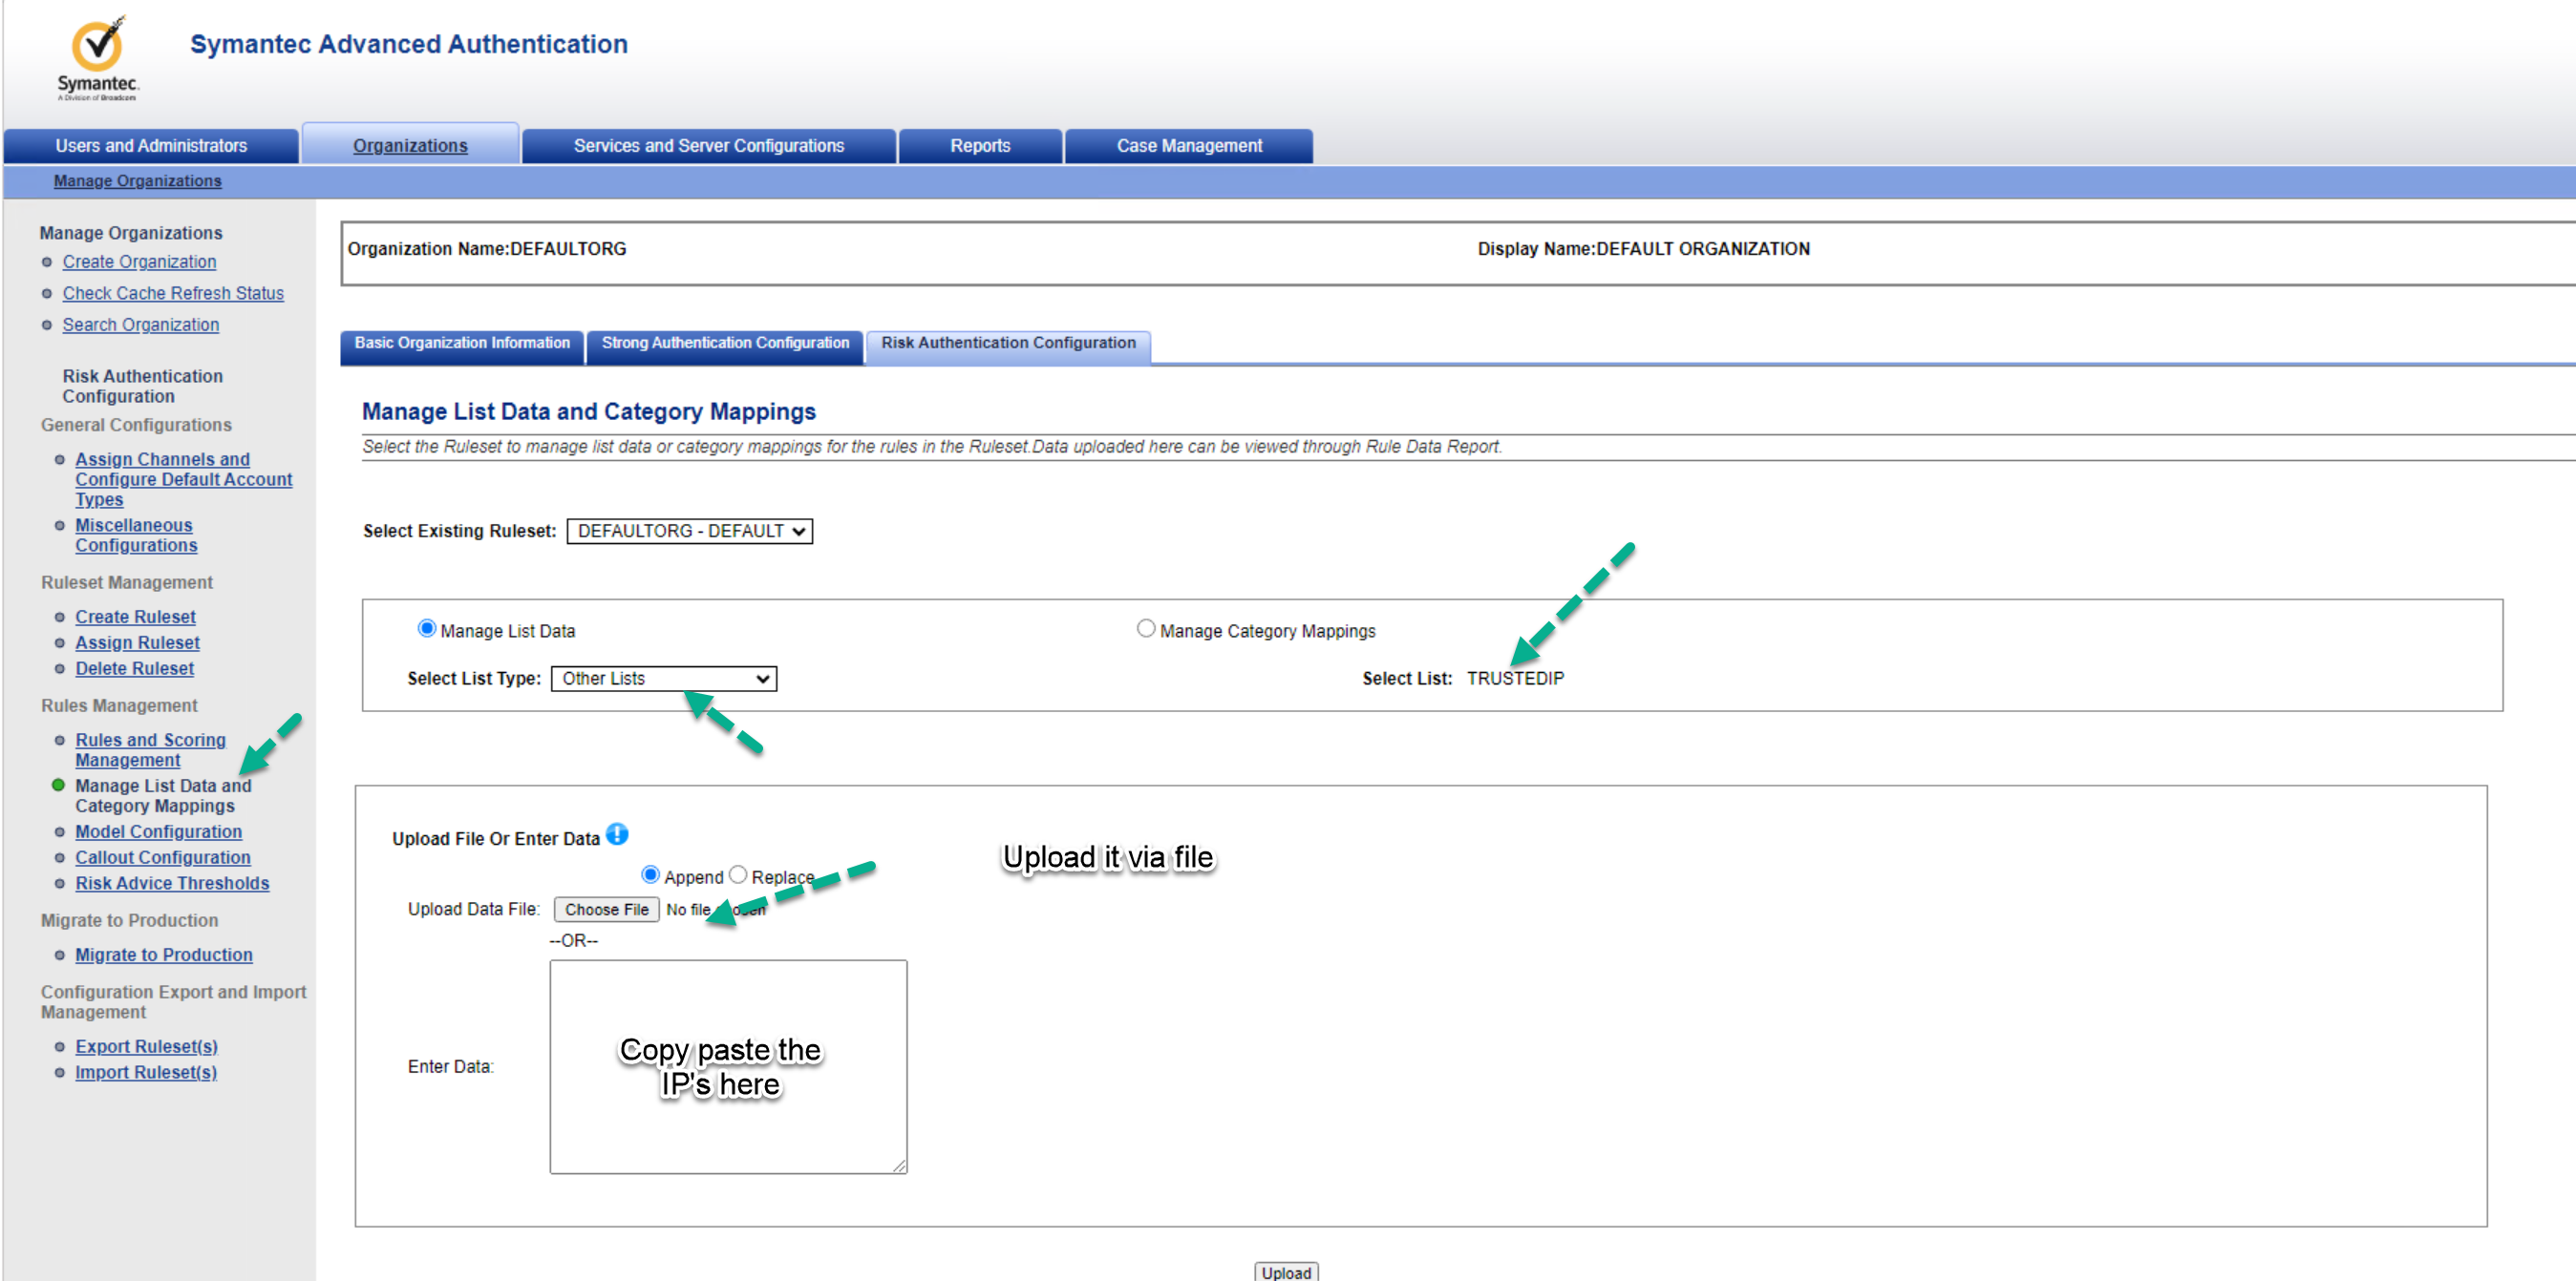Click inside the Enter Data text area
Viewport: 2576px width, 1281px height.
(x=727, y=1129)
